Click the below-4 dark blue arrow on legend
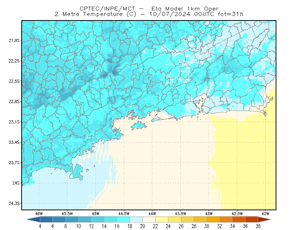The height and width of the screenshot is (230, 298). tap(34, 220)
